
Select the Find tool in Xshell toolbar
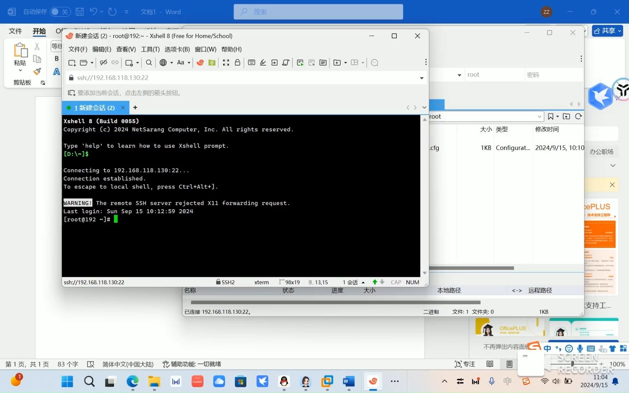point(149,63)
